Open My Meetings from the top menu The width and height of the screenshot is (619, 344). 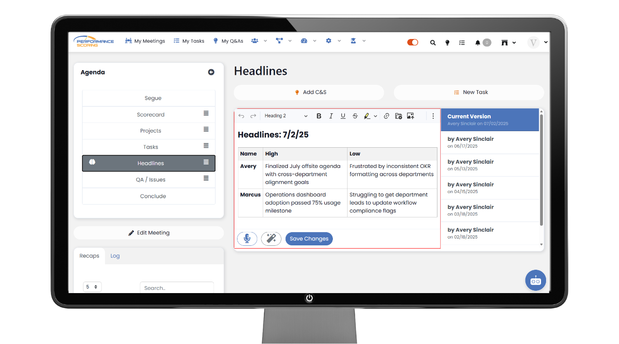[145, 41]
